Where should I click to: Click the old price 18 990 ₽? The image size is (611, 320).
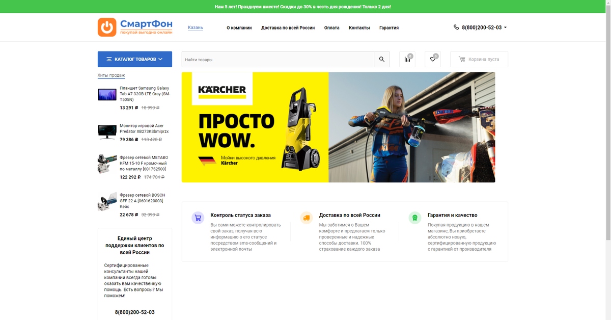click(x=150, y=108)
